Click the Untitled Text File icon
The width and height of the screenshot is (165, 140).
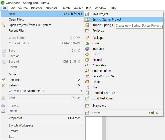[x=87, y=93]
